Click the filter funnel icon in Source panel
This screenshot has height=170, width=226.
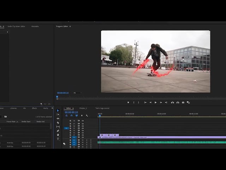click(x=41, y=104)
